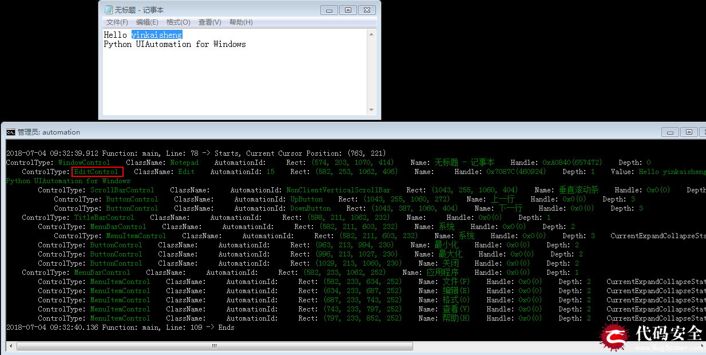Screen dimensions: 706x355
Task: Click the Notepad icon in its title bar
Action: 108,10
